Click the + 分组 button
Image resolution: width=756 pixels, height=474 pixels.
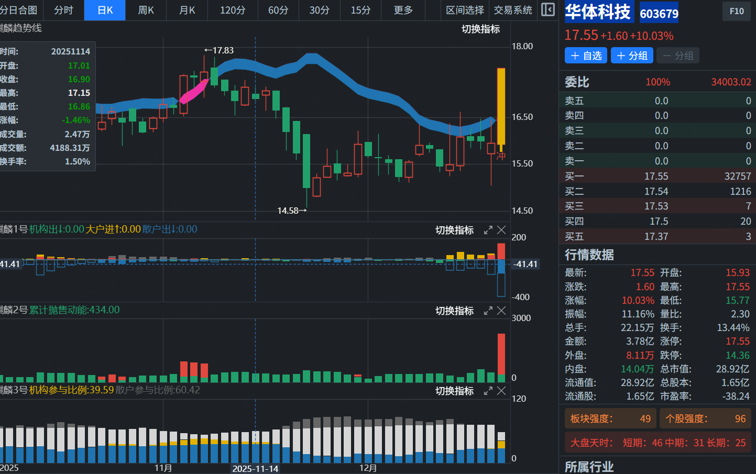(632, 56)
